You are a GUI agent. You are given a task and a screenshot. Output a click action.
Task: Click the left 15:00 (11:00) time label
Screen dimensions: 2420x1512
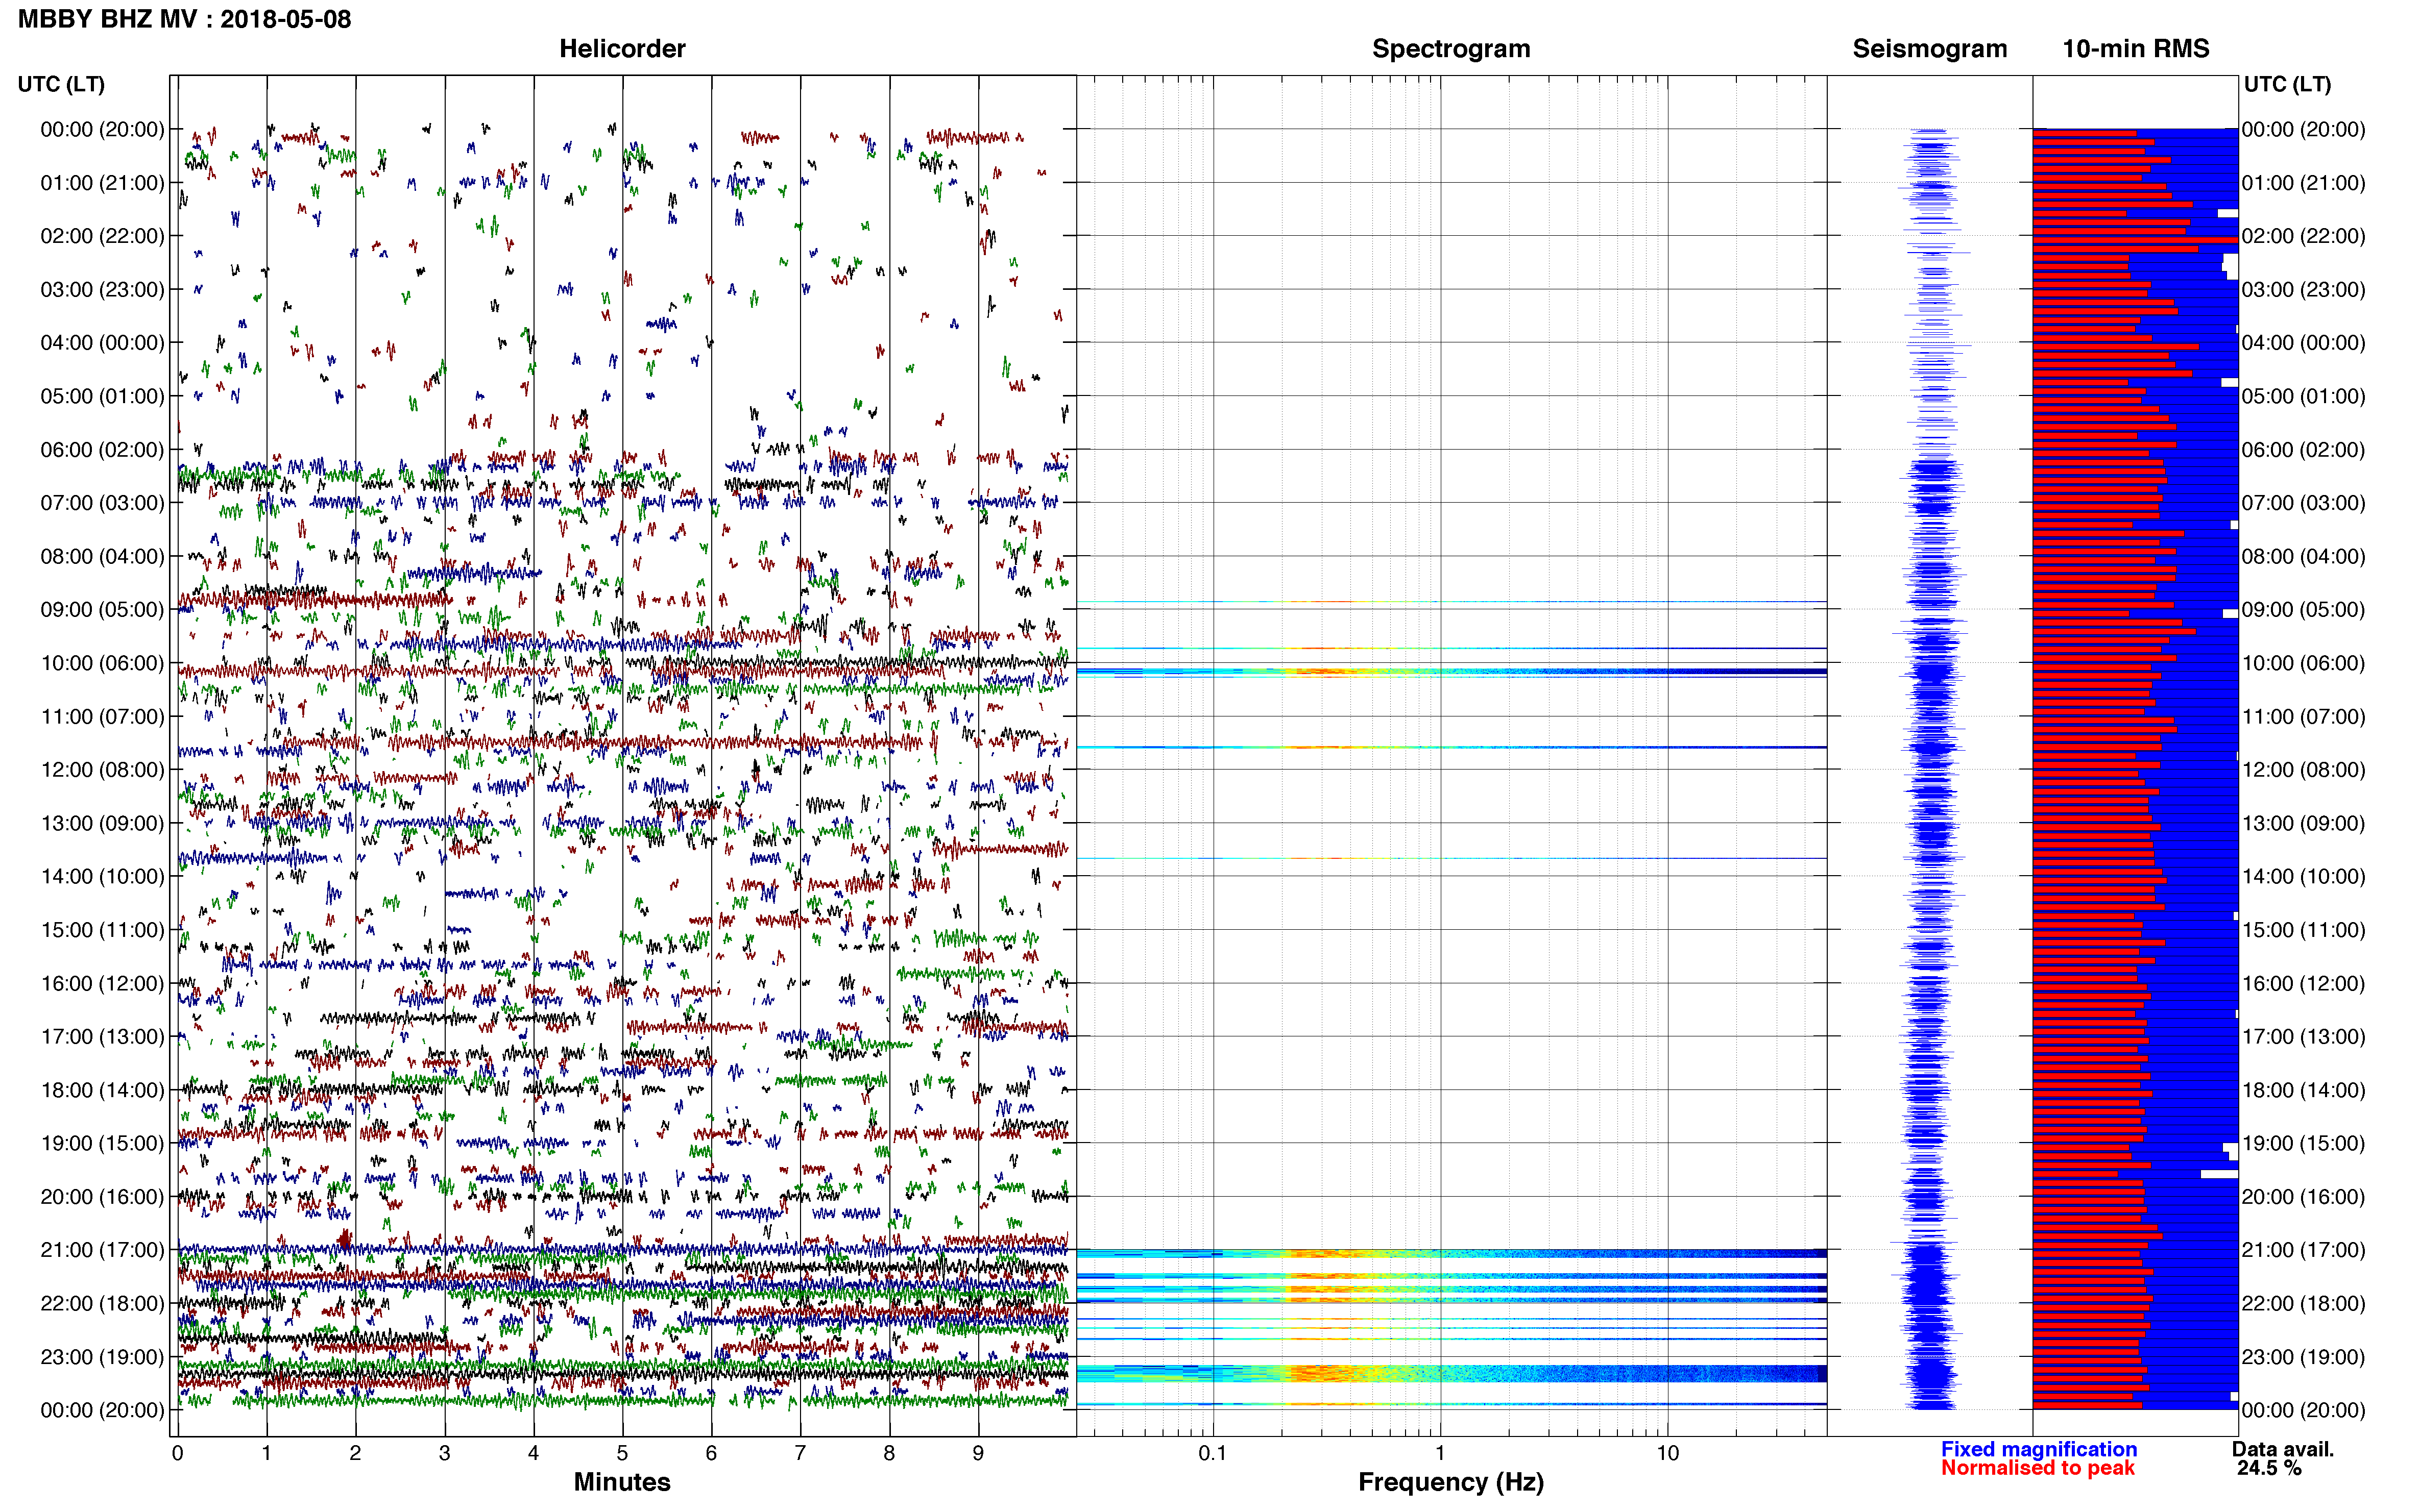102,930
